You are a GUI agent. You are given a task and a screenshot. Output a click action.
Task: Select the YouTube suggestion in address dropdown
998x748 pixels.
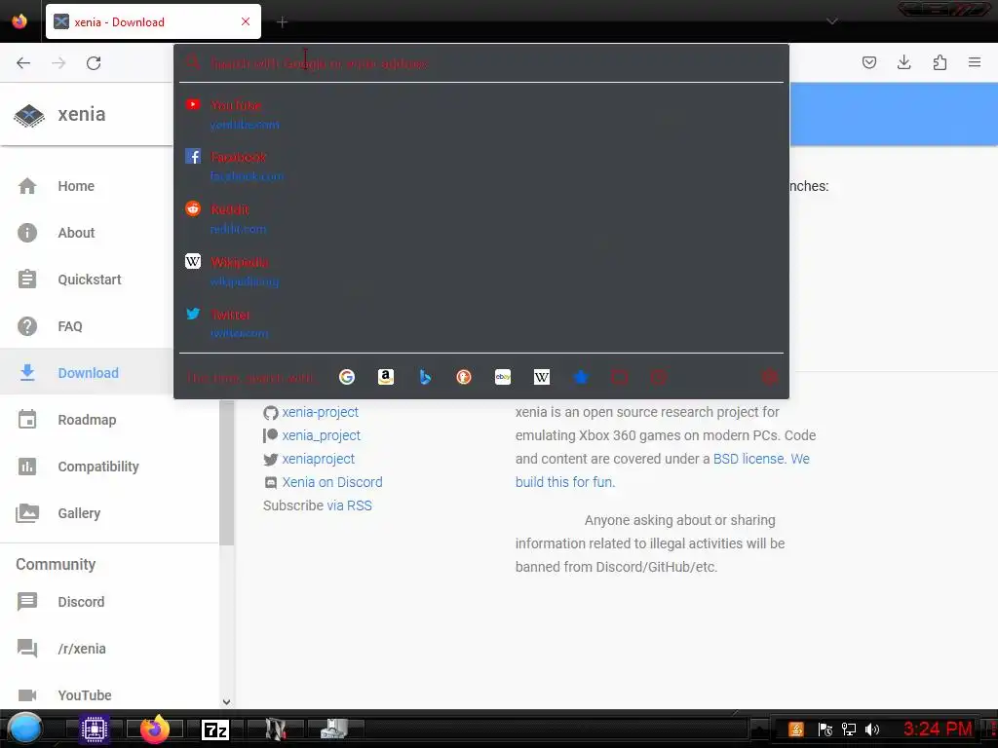(x=481, y=114)
